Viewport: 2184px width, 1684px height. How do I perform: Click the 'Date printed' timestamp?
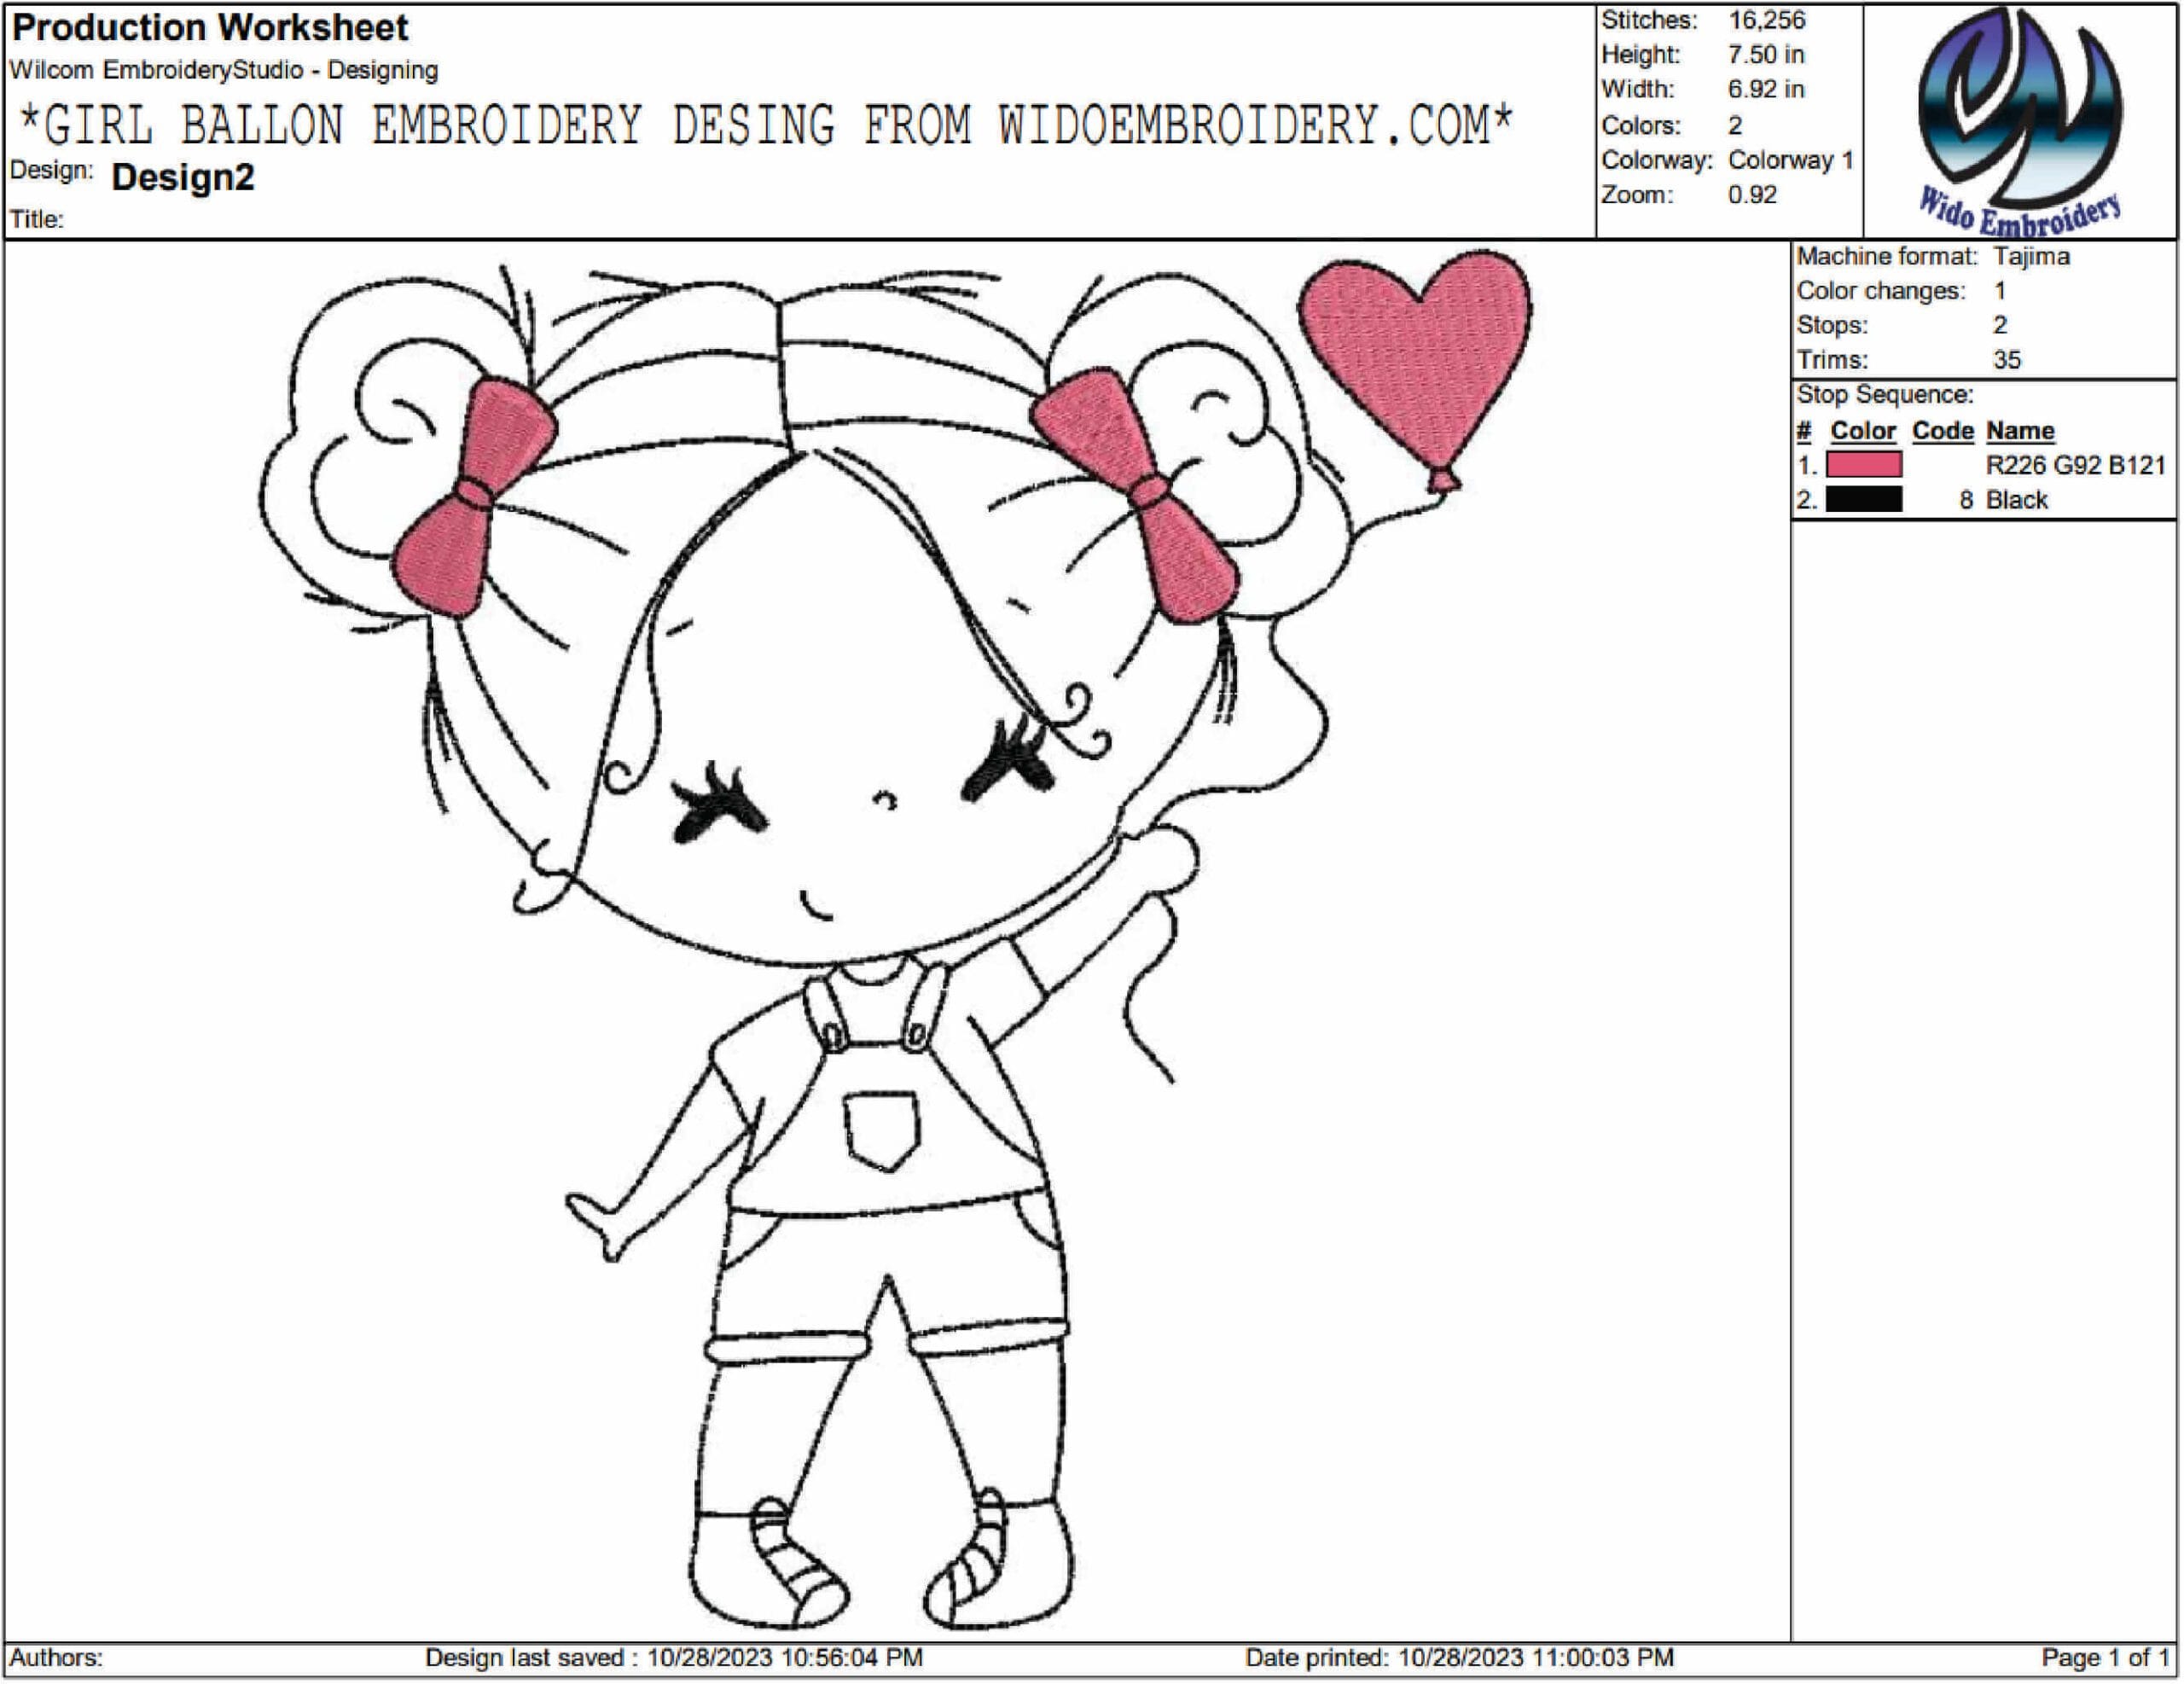click(1458, 1657)
